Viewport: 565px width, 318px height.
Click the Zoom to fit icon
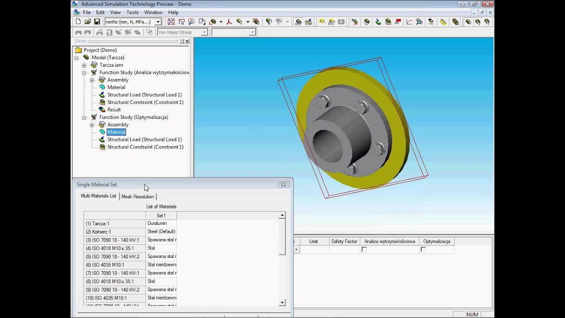171,22
